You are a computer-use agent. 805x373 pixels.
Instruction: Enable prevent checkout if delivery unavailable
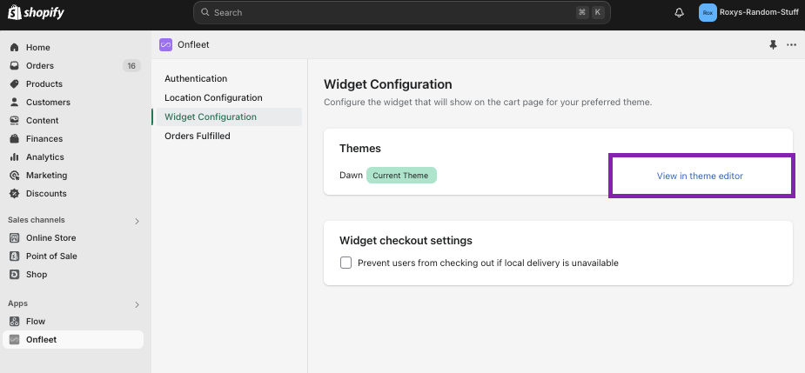pyautogui.click(x=346, y=263)
